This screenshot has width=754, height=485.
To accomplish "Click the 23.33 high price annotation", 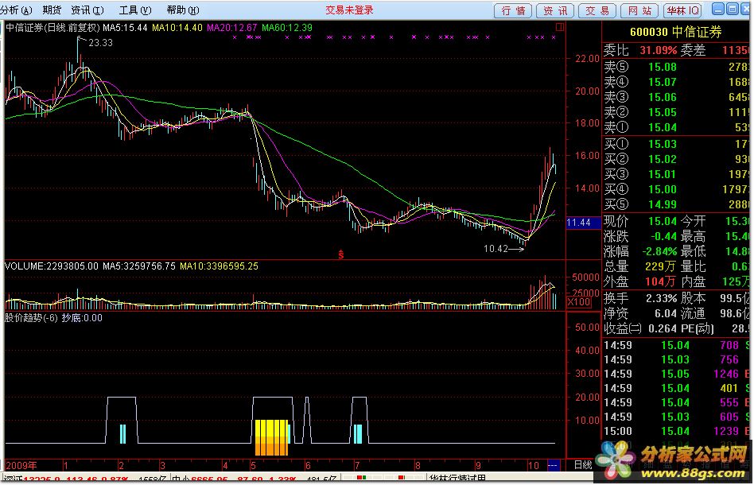I will pyautogui.click(x=100, y=43).
